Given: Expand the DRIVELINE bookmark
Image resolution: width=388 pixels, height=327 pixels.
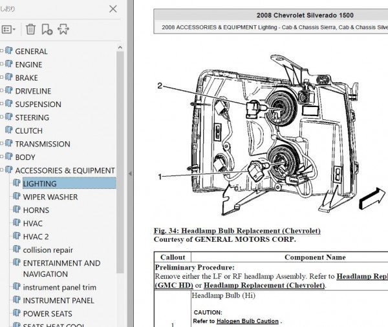Looking at the screenshot, I should point(2,90).
